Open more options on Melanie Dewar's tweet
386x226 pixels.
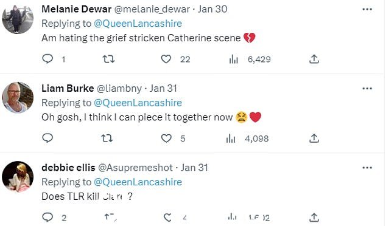pyautogui.click(x=367, y=9)
